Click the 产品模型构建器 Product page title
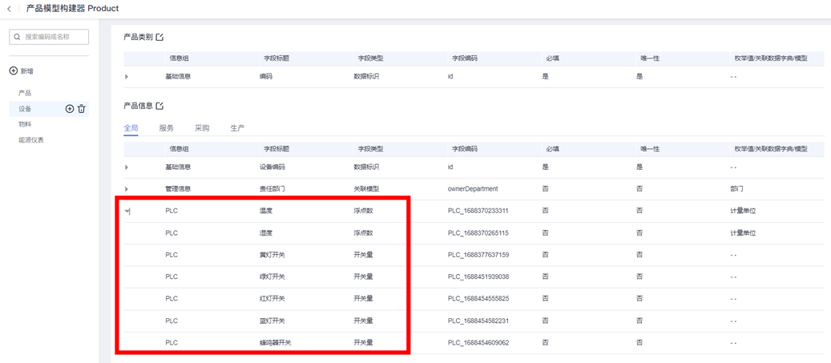This screenshot has height=363, width=831. tap(73, 9)
